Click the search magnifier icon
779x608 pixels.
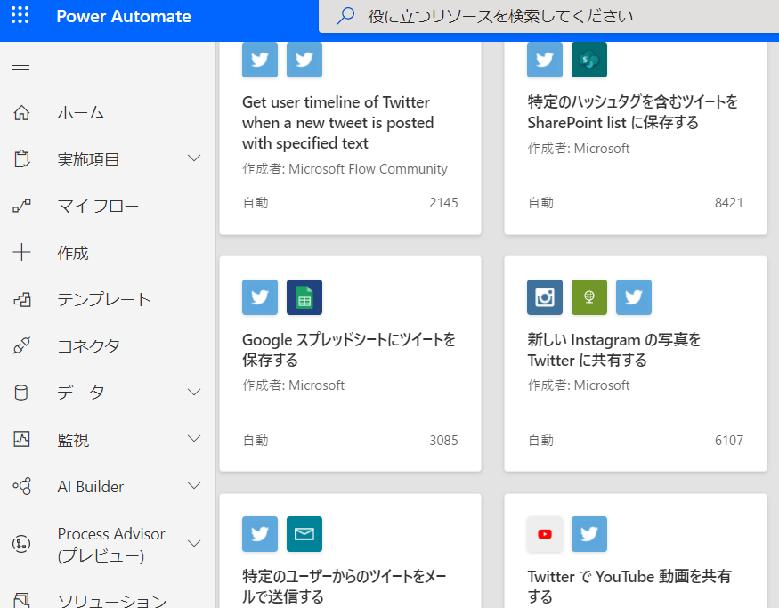point(345,16)
